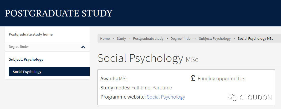Open Subject: Psychology breadcrumb link
Image resolution: width=281 pixels, height=109 pixels.
[215, 38]
